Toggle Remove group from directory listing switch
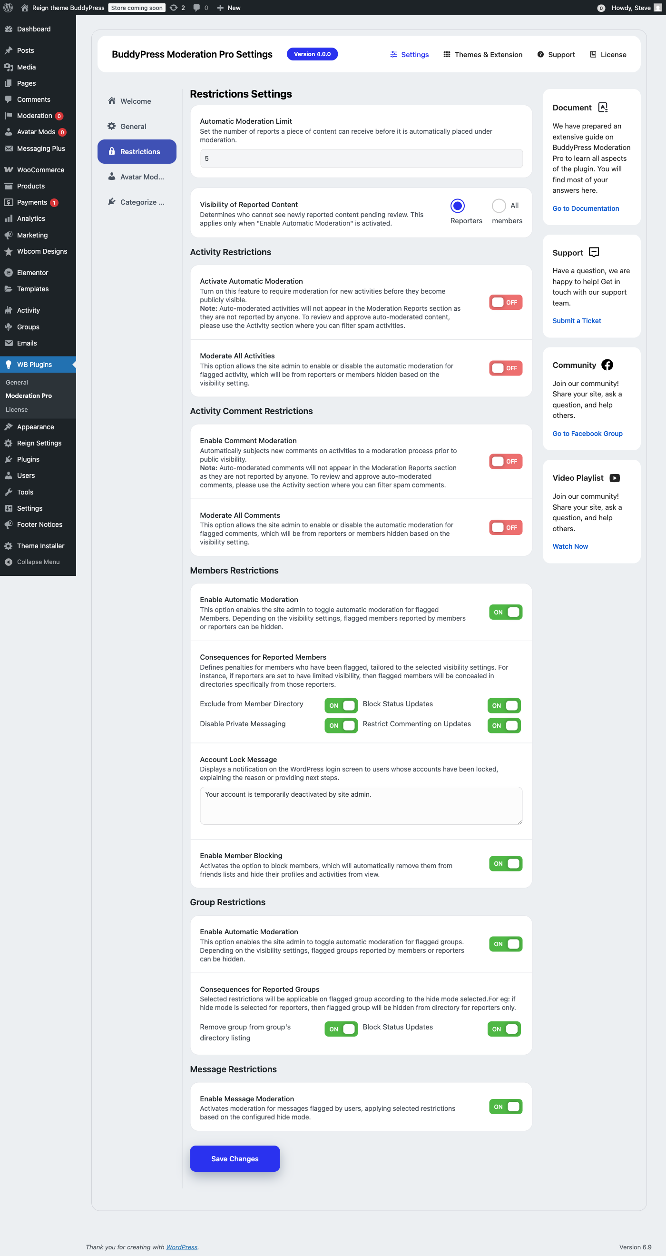 [341, 1029]
